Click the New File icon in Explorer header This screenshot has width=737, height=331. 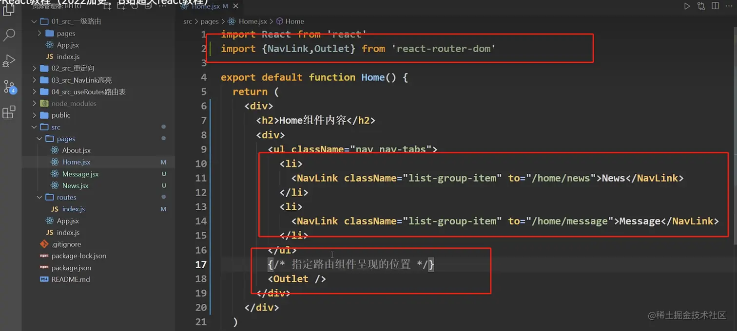coord(108,6)
